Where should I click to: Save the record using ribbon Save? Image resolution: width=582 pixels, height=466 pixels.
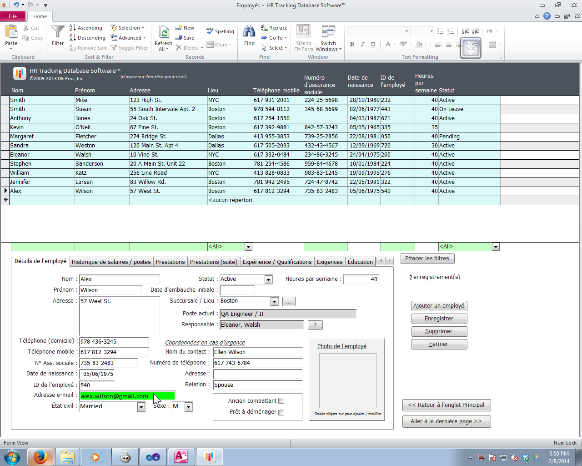tap(185, 38)
